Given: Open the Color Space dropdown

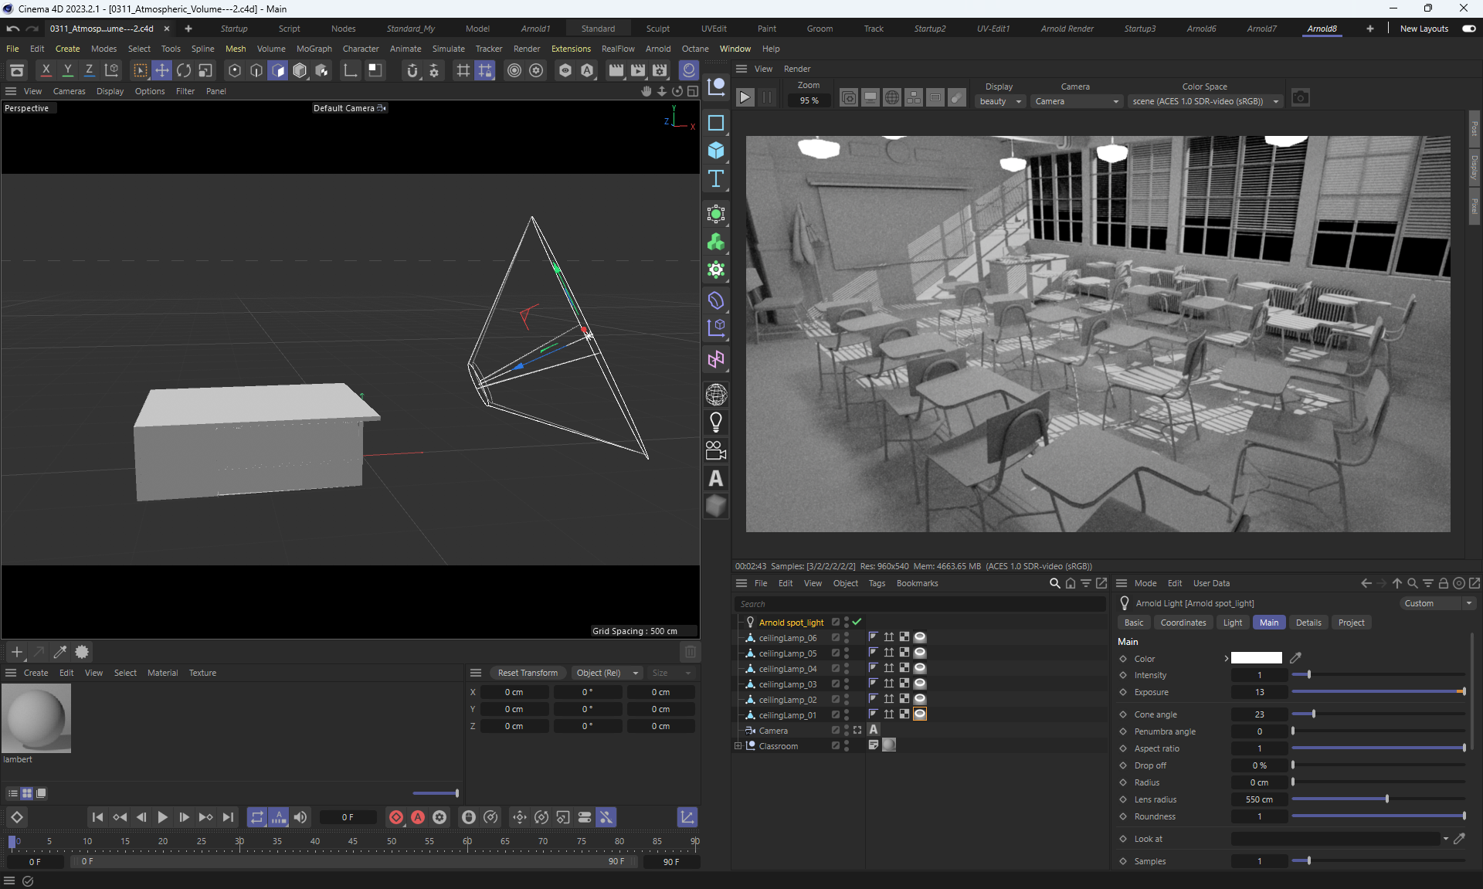Looking at the screenshot, I should pyautogui.click(x=1204, y=101).
